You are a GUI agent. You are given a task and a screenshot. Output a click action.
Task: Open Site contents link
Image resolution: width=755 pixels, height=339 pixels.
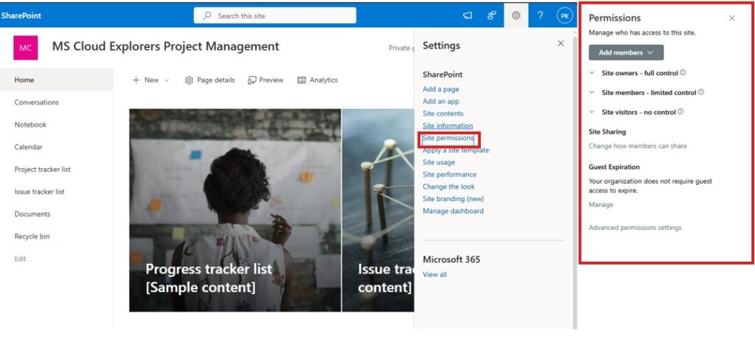443,113
